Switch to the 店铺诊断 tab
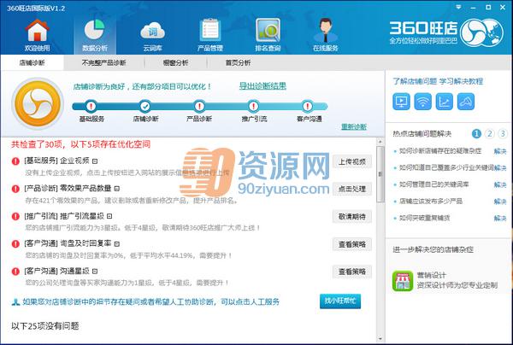This screenshot has width=513, height=345. (x=32, y=62)
